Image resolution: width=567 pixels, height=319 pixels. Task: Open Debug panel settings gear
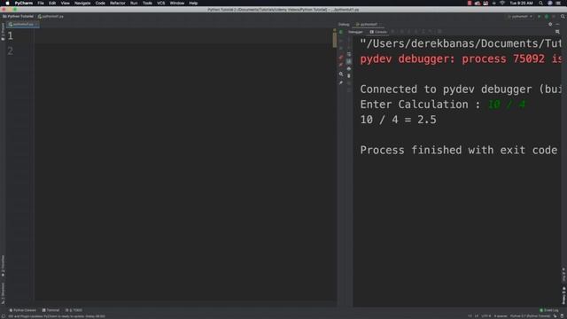click(550, 24)
